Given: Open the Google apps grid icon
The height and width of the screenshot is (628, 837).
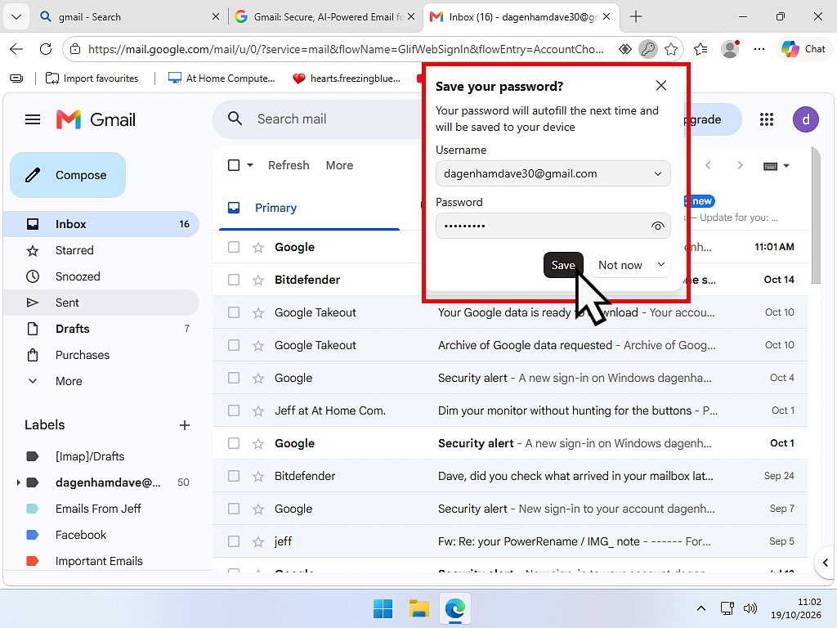Looking at the screenshot, I should (x=767, y=119).
